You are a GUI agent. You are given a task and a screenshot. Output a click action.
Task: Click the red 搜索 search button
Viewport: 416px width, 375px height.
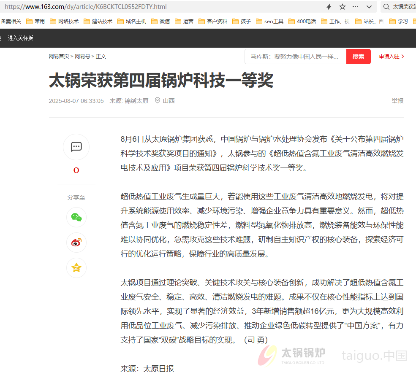pos(358,56)
